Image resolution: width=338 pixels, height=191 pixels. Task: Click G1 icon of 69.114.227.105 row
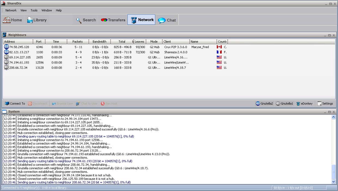pyautogui.click(x=6, y=57)
